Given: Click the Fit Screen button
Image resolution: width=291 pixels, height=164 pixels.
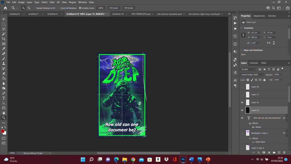Looking at the screenshot, I should click(x=114, y=8).
